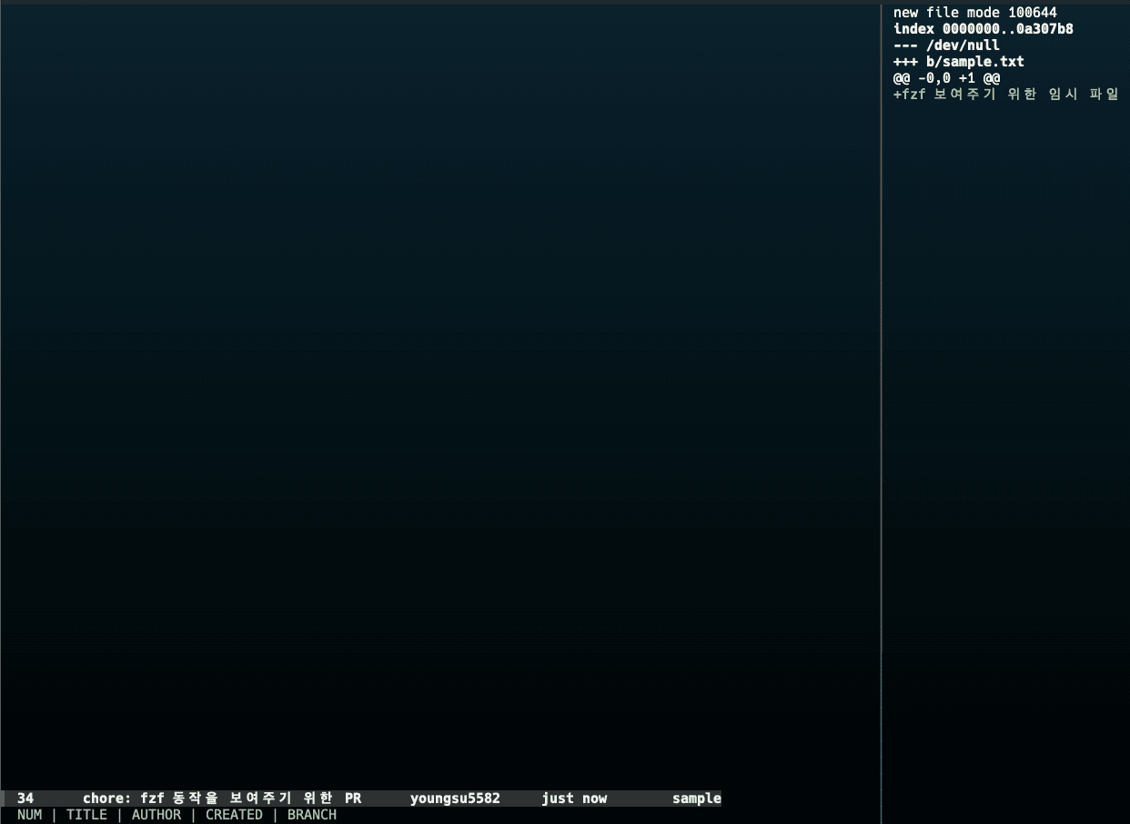Click the PR title starting with "chore: fzf"
The image size is (1130, 824).
[221, 799]
